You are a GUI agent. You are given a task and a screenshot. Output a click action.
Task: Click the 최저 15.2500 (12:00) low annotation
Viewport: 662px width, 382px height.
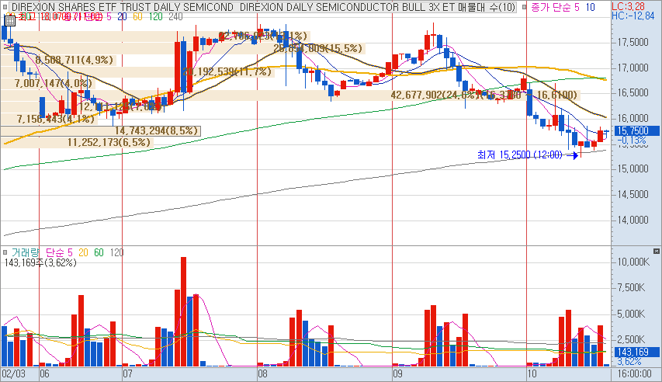(x=520, y=155)
